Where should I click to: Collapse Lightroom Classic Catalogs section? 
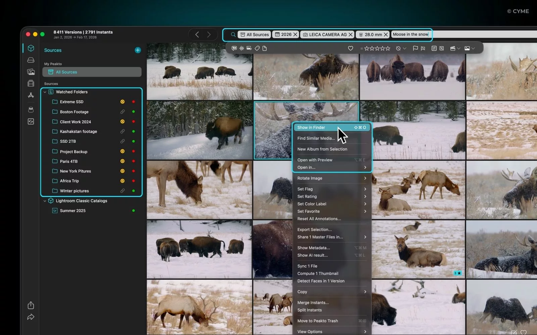click(x=45, y=201)
